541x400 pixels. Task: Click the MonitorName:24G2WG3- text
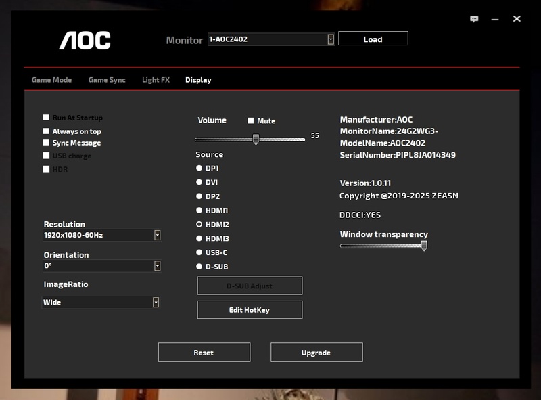point(389,131)
